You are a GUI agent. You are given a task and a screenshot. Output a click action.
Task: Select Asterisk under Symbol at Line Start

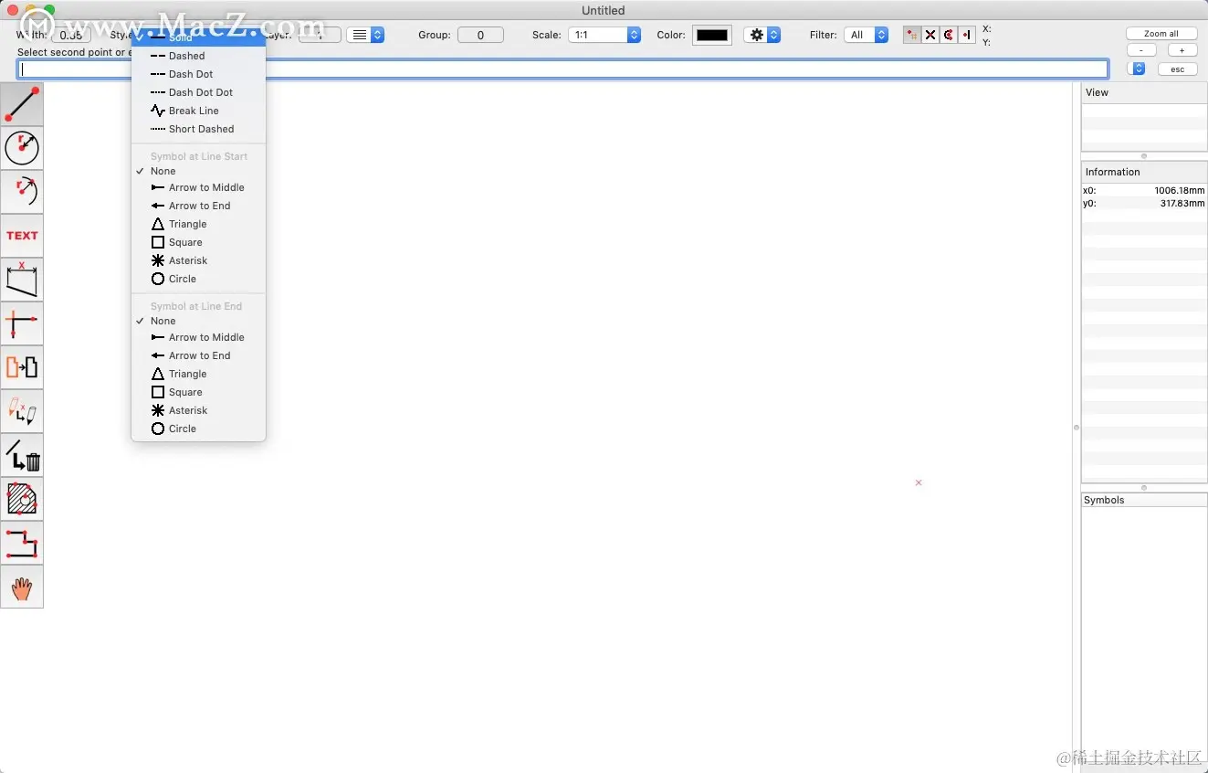click(x=198, y=260)
